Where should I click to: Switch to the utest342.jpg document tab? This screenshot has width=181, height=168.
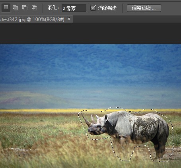coord(32,19)
